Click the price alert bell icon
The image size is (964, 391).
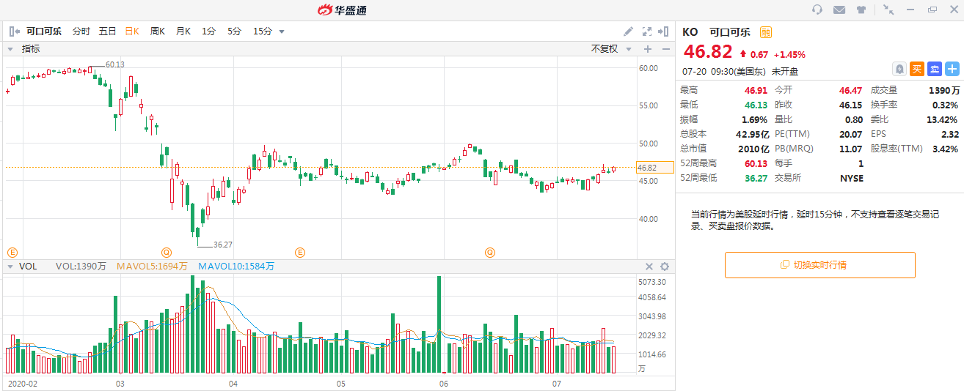coord(899,69)
